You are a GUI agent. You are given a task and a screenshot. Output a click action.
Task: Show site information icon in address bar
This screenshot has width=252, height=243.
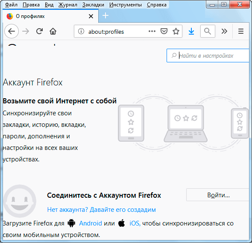81,31
